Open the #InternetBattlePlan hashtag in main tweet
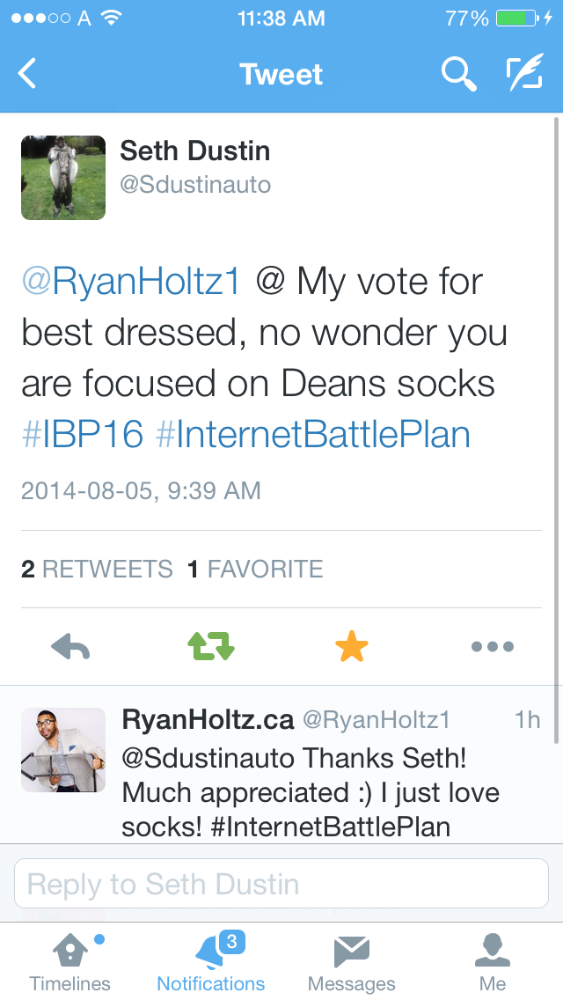 coord(313,435)
